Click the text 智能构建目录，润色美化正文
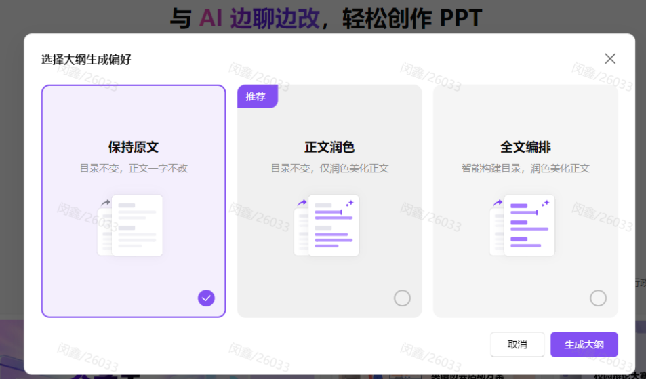 pos(525,168)
